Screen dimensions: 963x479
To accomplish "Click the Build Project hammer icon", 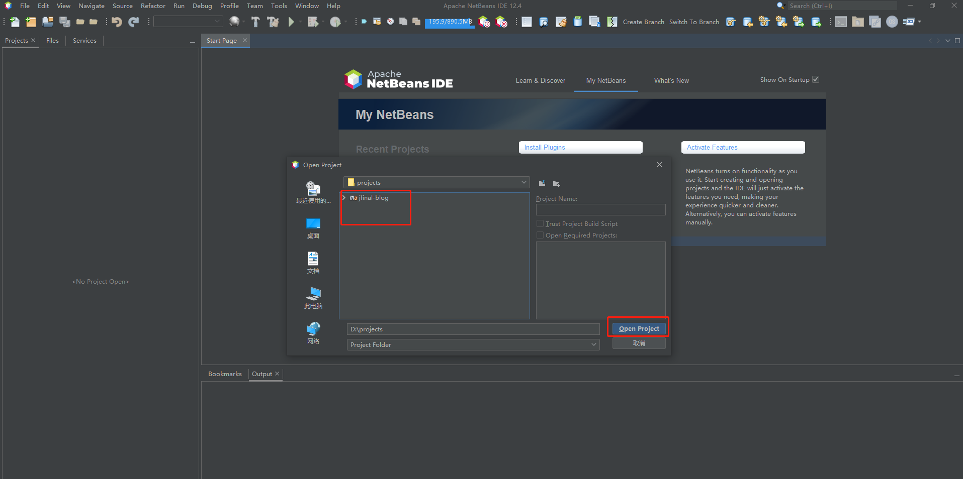I will point(255,22).
